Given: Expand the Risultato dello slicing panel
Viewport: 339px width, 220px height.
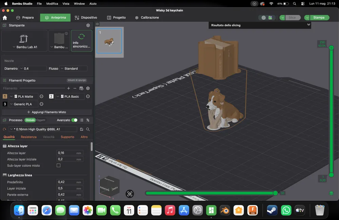Looking at the screenshot, I should [x=309, y=25].
